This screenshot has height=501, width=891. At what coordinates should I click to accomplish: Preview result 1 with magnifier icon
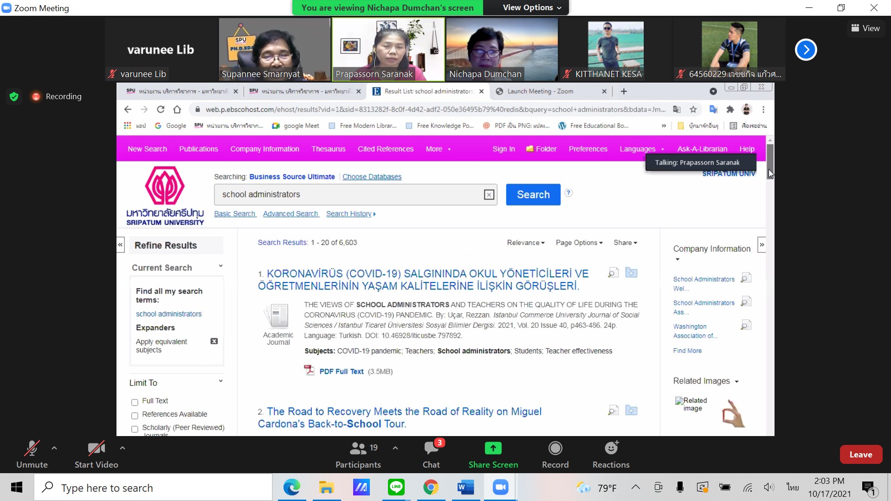click(x=613, y=273)
